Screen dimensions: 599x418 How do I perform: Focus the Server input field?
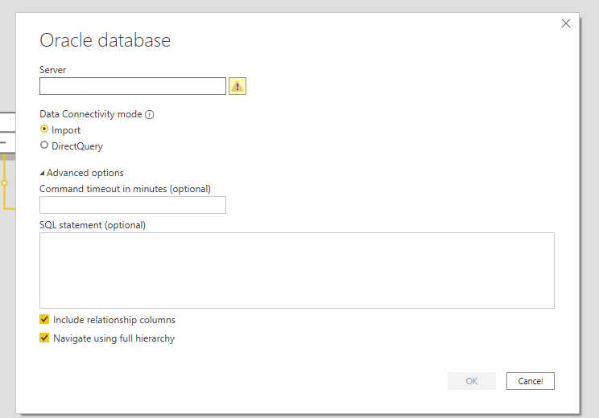point(133,86)
